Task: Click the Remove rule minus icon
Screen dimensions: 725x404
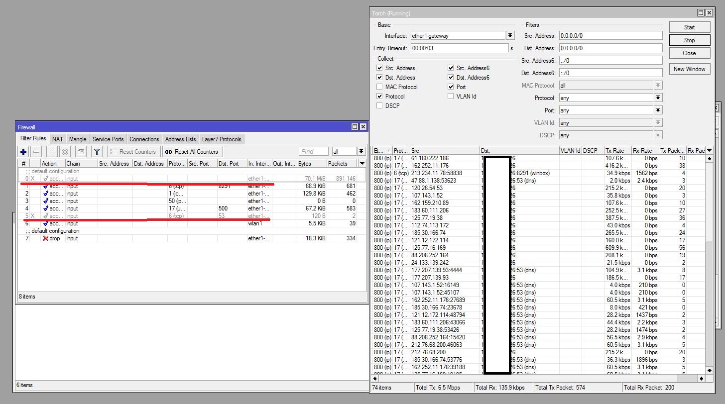Action: pos(36,152)
